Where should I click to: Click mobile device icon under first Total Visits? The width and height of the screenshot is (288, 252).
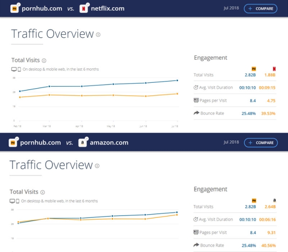tap(19, 69)
